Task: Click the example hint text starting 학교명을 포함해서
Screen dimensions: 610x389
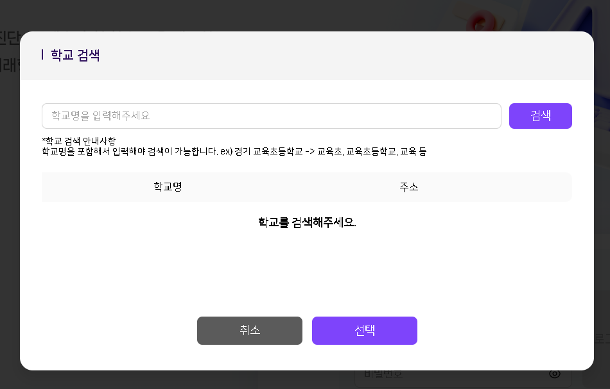Action: pyautogui.click(x=234, y=152)
